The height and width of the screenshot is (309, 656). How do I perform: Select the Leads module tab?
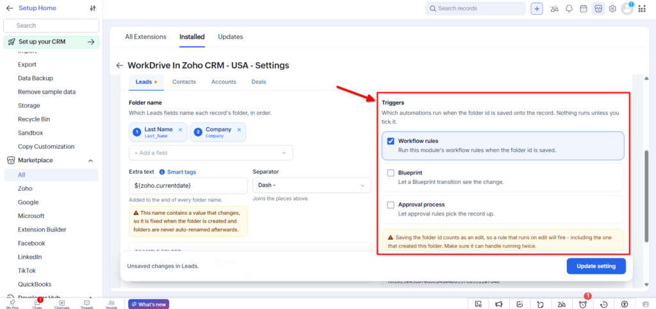(146, 82)
